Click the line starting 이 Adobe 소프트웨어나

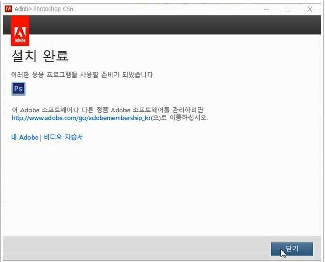point(107,110)
